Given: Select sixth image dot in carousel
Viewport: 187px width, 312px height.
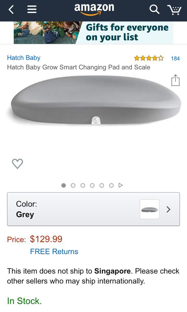Looking at the screenshot, I should coord(111,185).
